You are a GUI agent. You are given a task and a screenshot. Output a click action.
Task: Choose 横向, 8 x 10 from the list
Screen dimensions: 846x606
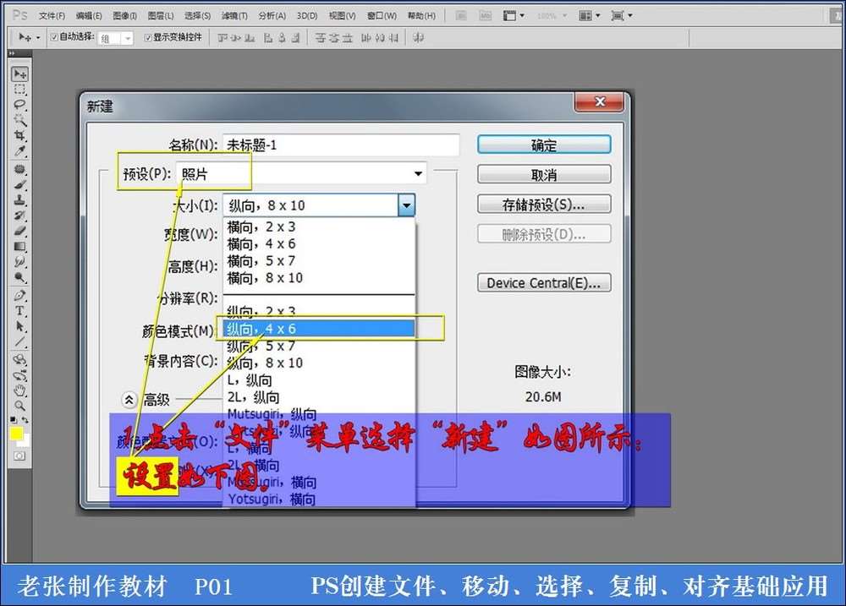[x=319, y=278]
